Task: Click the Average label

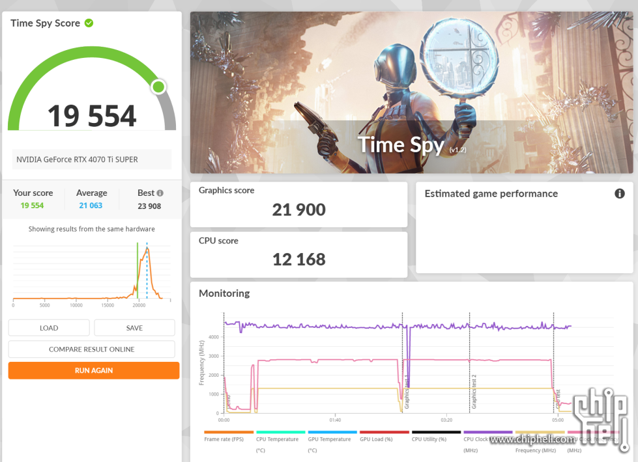Action: click(91, 193)
